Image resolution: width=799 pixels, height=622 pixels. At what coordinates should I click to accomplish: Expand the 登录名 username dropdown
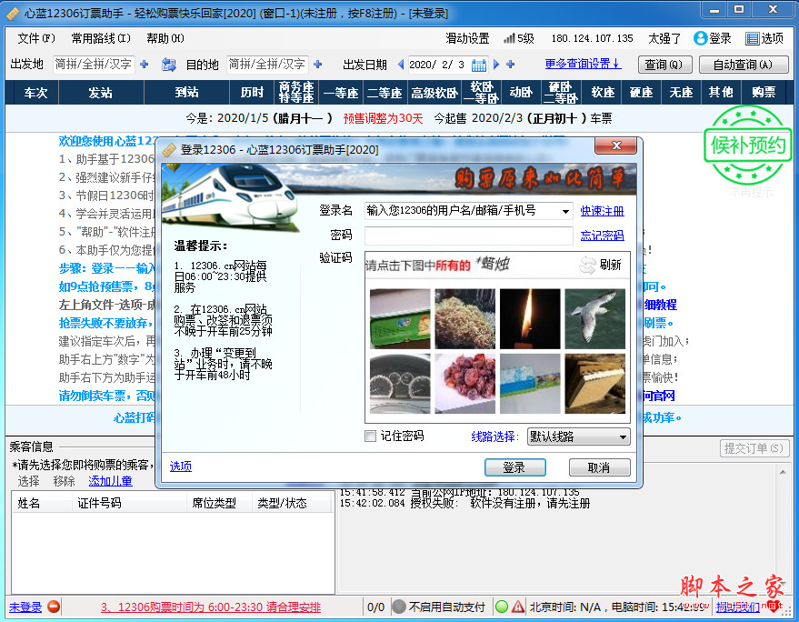click(x=565, y=211)
